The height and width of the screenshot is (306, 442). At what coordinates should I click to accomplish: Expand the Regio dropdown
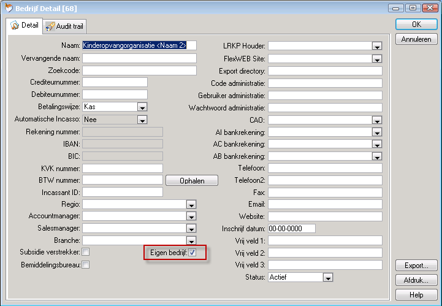pos(191,204)
